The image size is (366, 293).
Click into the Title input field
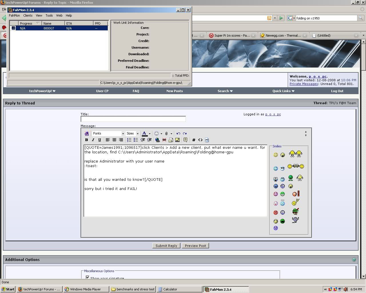(133, 119)
